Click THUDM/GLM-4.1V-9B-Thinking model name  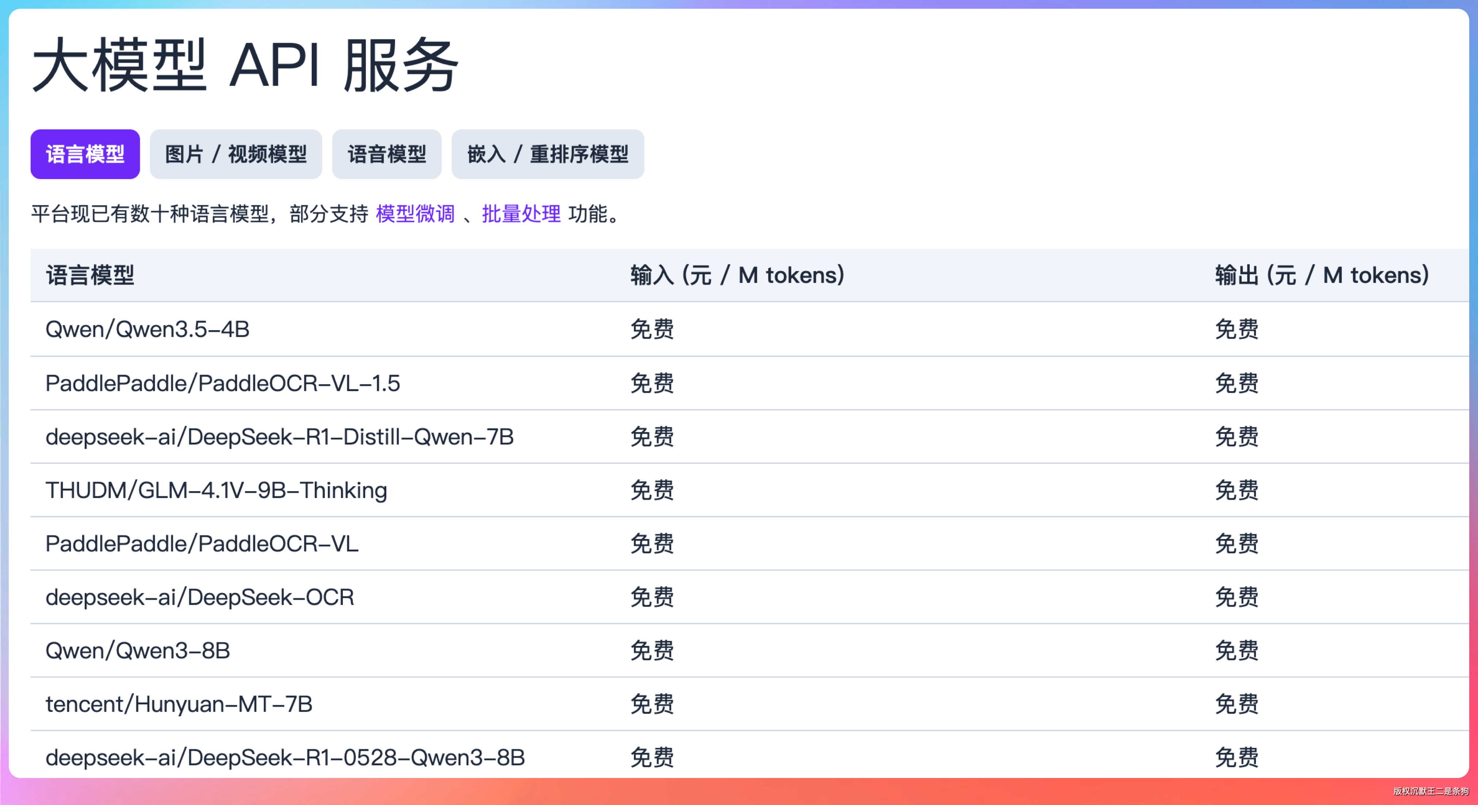pos(216,490)
